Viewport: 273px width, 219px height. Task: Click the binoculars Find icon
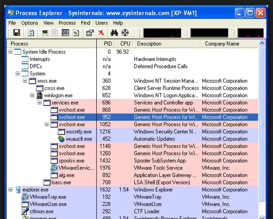coord(114,33)
